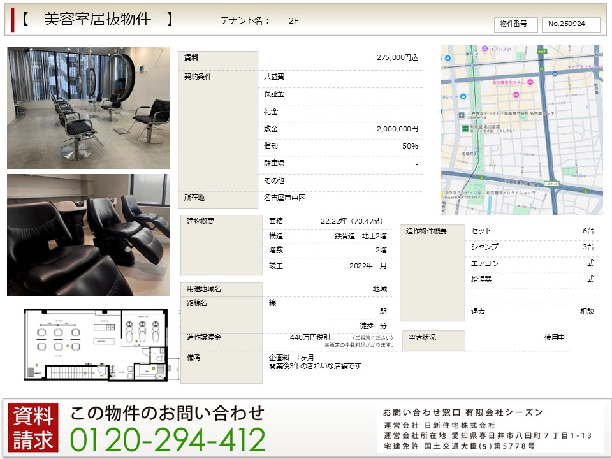Screen dimensions: 612x459
Task: Click the 駐車場 row label
Action: [274, 164]
